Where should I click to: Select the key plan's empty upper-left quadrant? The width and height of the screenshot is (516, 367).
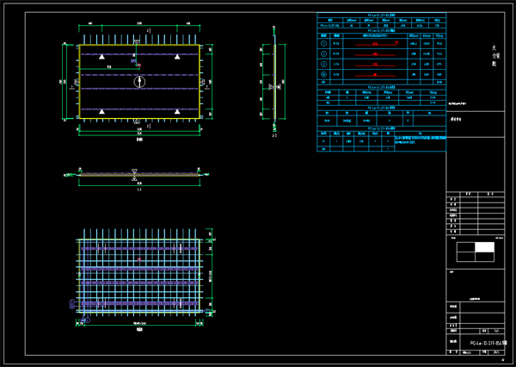[x=465, y=247]
